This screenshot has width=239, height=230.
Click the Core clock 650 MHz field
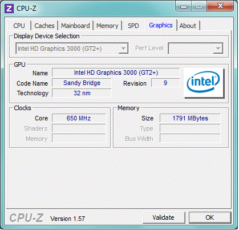79,118
